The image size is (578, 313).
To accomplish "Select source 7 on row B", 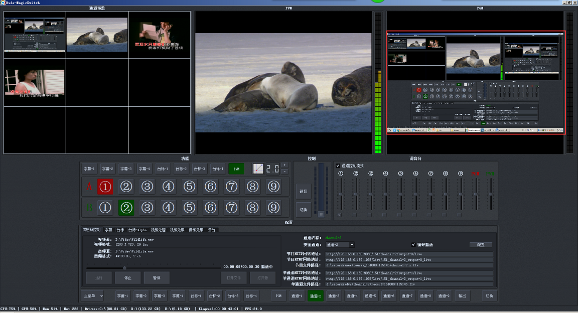I will pos(231,208).
